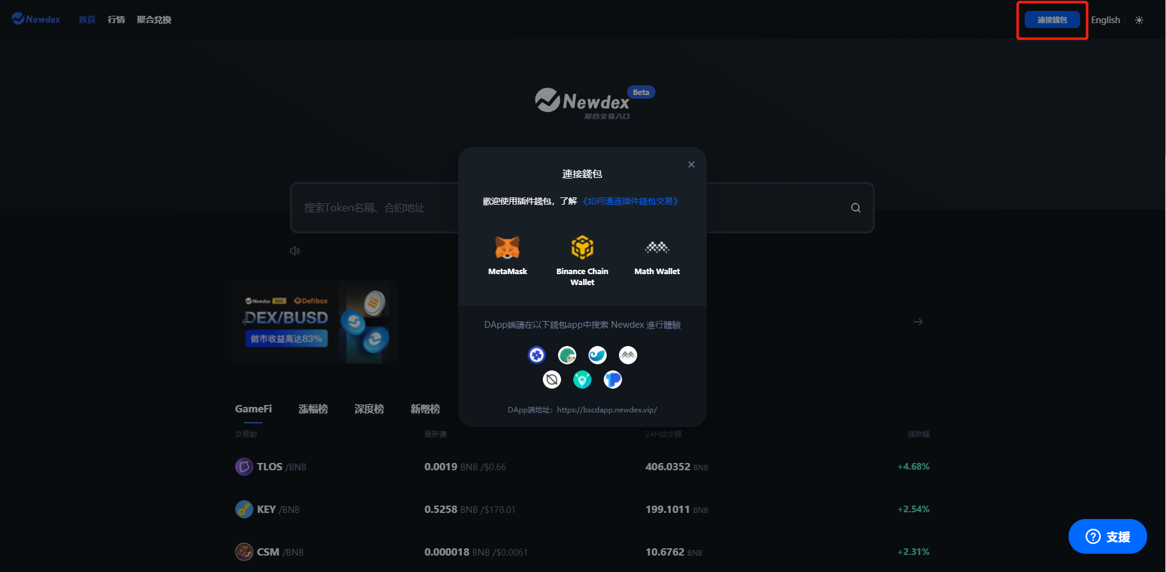The height and width of the screenshot is (572, 1166).
Task: Click the slashed-circle ONTO wallet icon
Action: click(x=552, y=380)
